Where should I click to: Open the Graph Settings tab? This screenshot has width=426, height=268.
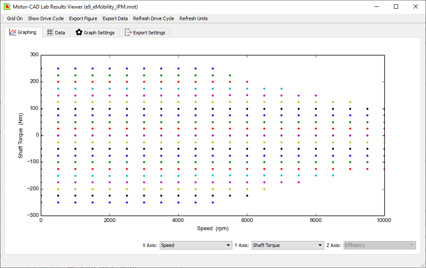pos(95,32)
